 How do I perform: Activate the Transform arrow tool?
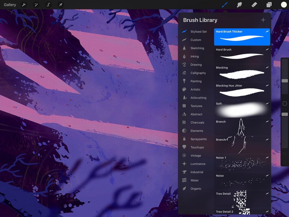click(60, 5)
